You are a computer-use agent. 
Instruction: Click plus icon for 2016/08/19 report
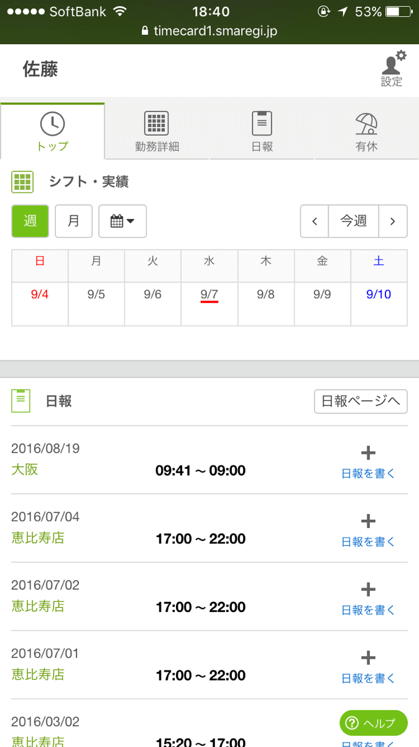click(x=368, y=453)
